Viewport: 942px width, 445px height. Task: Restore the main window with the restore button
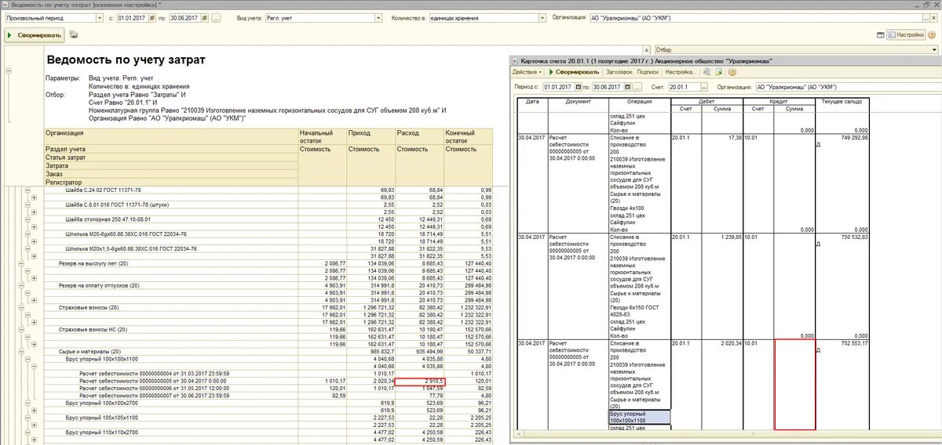click(926, 5)
